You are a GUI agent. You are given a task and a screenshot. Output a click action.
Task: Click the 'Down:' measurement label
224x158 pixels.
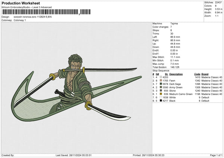(x=156, y=47)
